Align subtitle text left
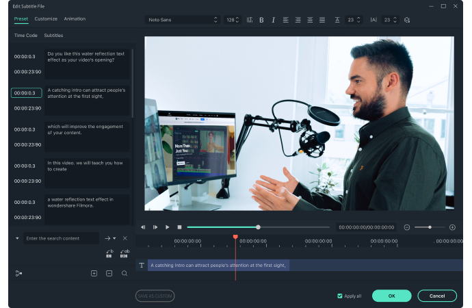This screenshot has width=472, height=308. 286,20
